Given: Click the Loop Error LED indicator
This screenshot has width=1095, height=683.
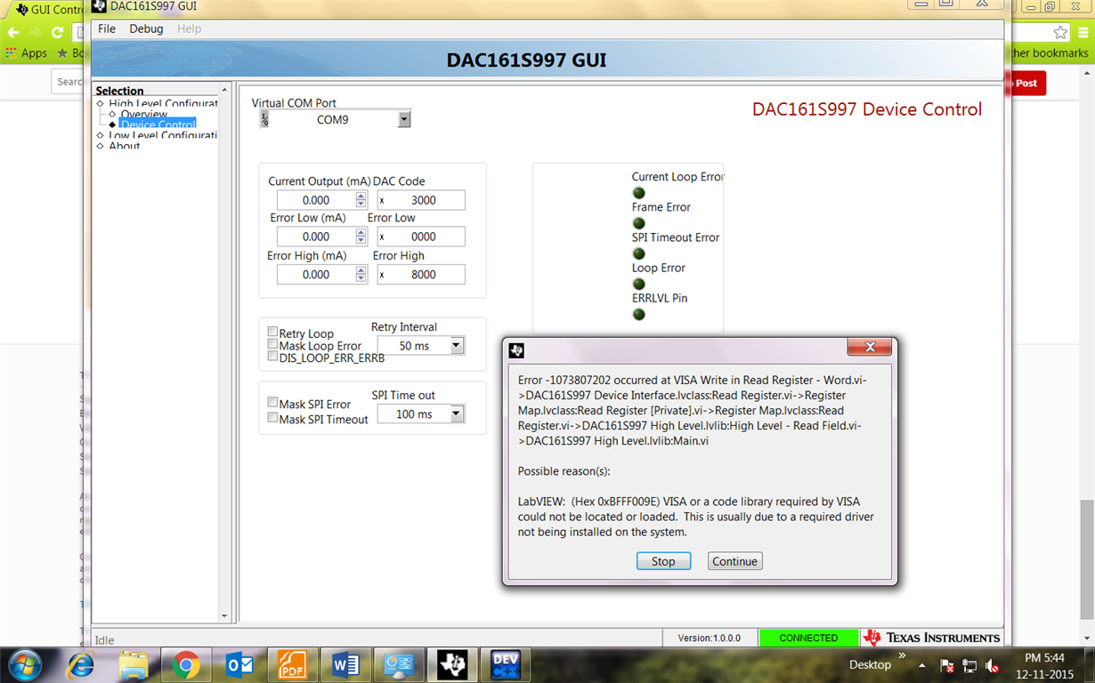Looking at the screenshot, I should coord(638,284).
